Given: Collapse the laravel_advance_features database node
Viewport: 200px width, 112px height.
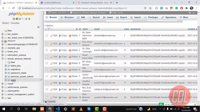Looking at the screenshot, I should (x=2, y=59).
